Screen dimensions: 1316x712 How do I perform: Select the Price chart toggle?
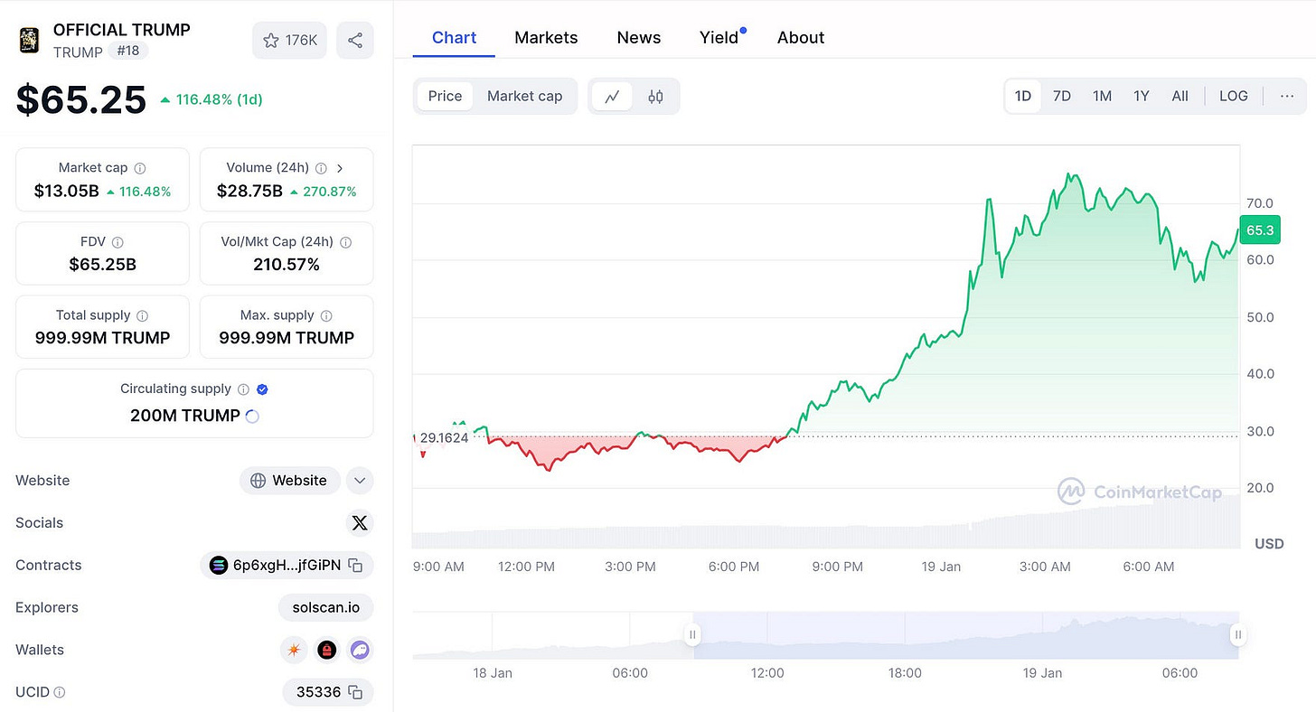tap(445, 96)
